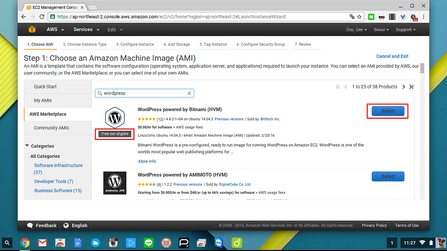The width and height of the screenshot is (447, 251).
Task: Switch to 2. Choose Instance Type step
Action: [85, 44]
